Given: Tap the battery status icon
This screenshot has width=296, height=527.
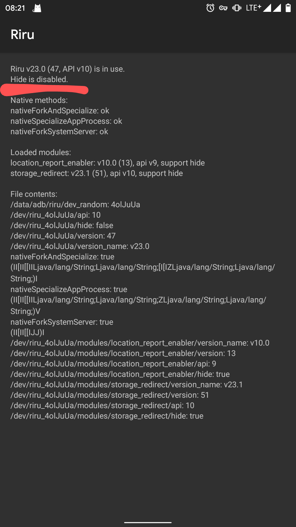Looking at the screenshot, I should click(x=288, y=8).
